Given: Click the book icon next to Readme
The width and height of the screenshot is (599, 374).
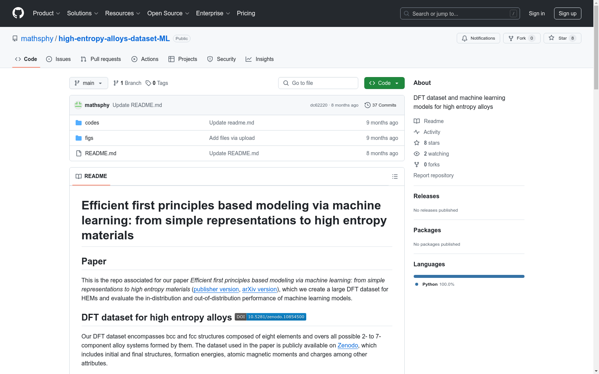Looking at the screenshot, I should pos(417,121).
